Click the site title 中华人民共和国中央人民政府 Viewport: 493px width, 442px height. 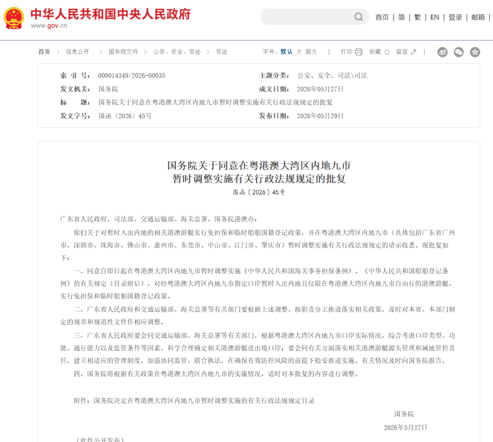coord(110,14)
